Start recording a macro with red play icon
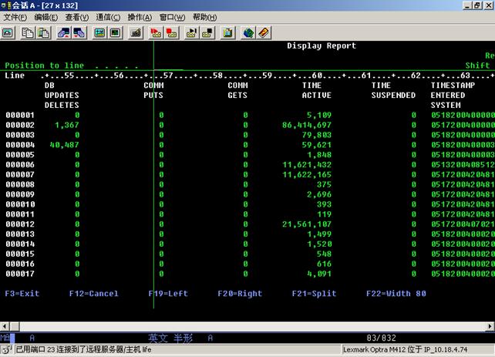The height and width of the screenshot is (357, 495). (x=156, y=33)
